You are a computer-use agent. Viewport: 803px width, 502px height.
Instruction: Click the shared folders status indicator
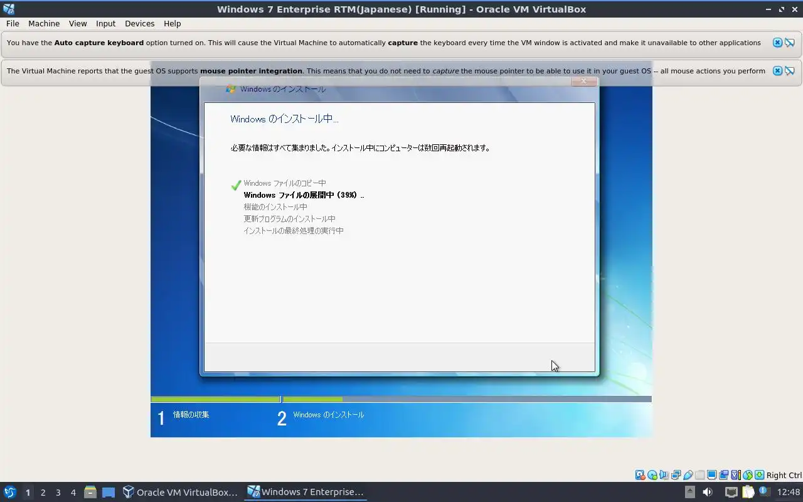(700, 475)
